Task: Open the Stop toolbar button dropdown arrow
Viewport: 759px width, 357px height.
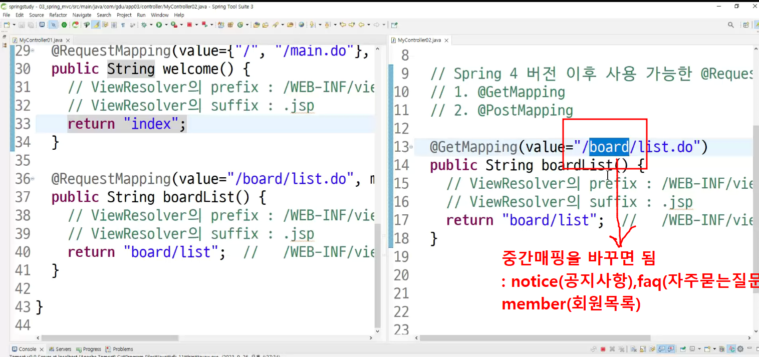Action: pyautogui.click(x=196, y=25)
